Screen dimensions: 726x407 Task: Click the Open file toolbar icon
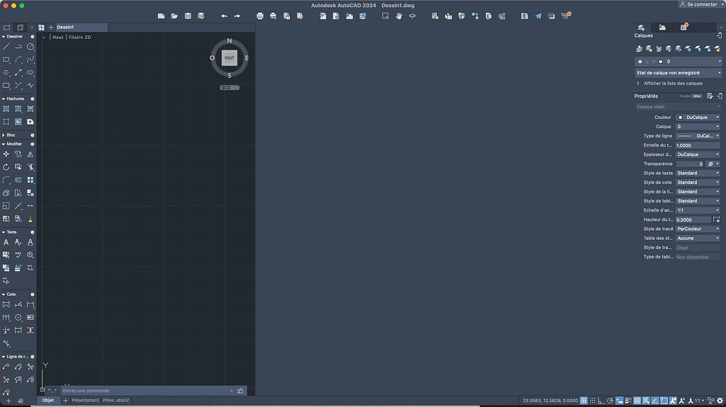coord(174,16)
